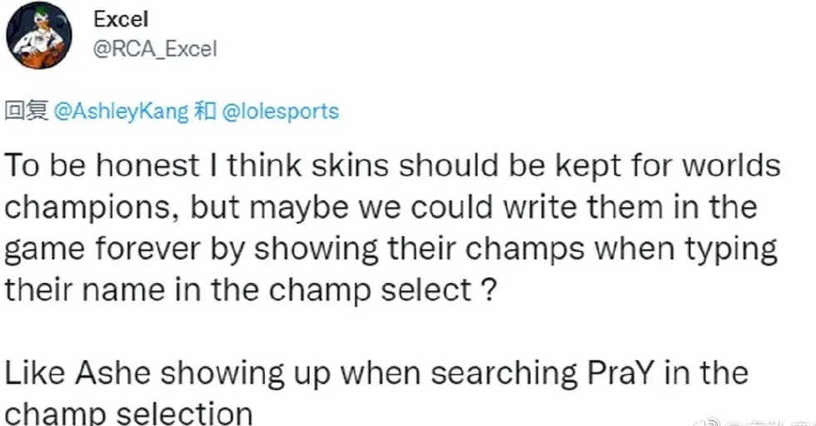Click the 和 character between the mentions

(x=204, y=111)
